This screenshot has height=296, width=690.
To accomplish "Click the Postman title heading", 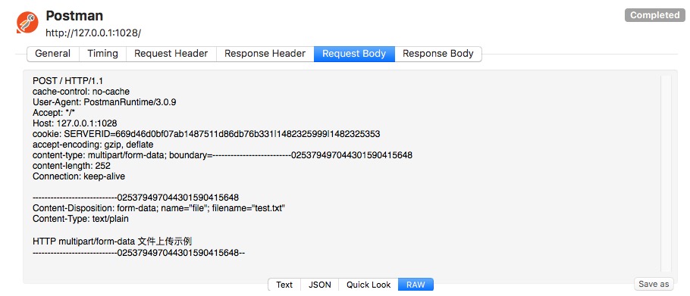I will 74,16.
